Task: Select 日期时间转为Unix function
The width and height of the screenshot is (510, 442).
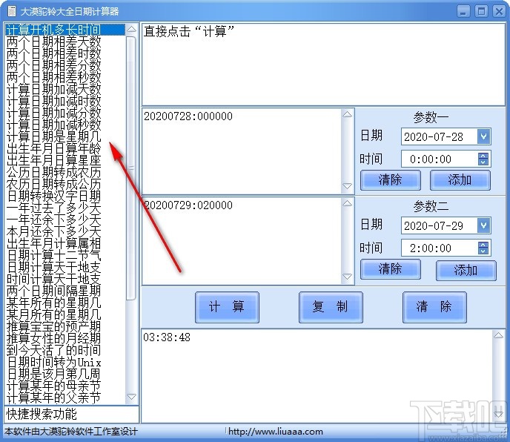Action: pos(65,363)
